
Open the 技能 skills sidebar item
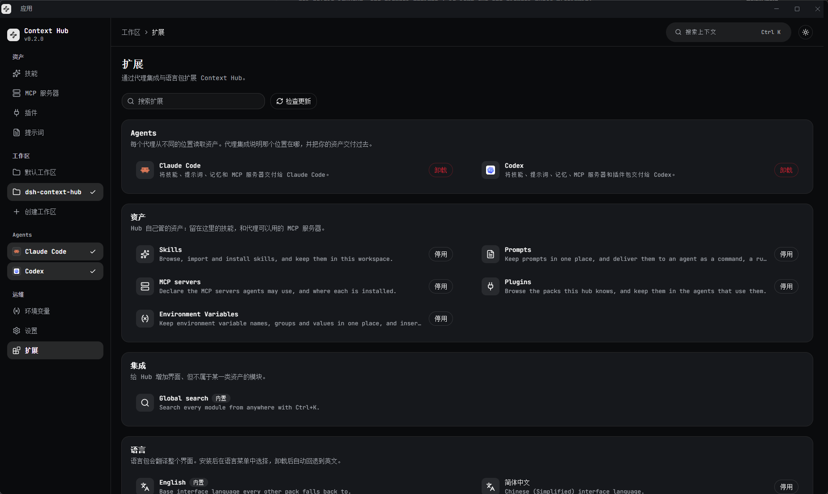(55, 73)
